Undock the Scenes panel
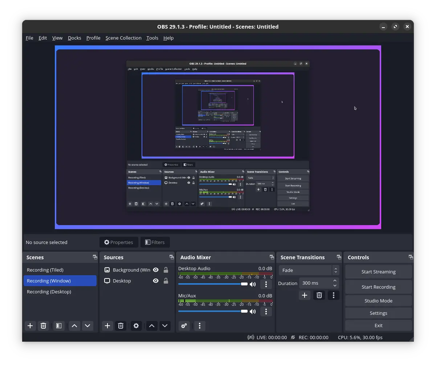 click(x=95, y=257)
